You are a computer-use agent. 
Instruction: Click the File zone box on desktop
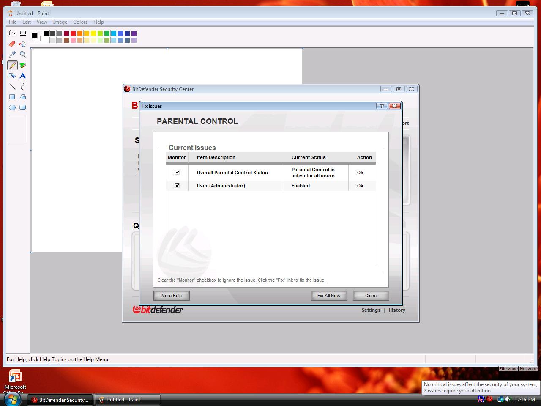coord(508,369)
